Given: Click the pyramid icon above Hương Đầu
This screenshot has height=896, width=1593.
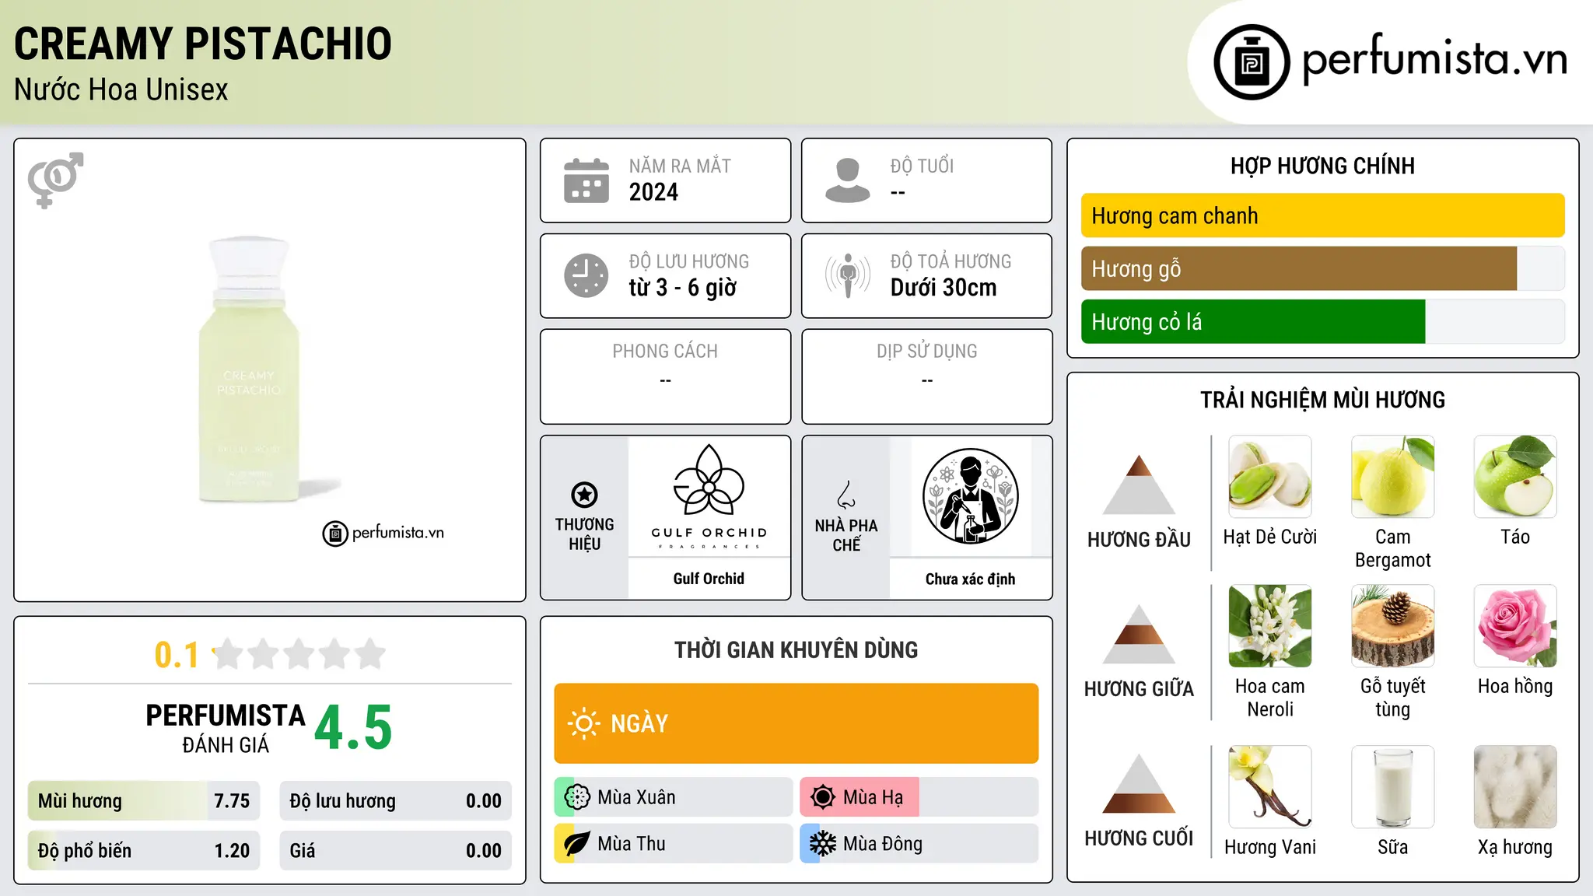Looking at the screenshot, I should [1139, 485].
